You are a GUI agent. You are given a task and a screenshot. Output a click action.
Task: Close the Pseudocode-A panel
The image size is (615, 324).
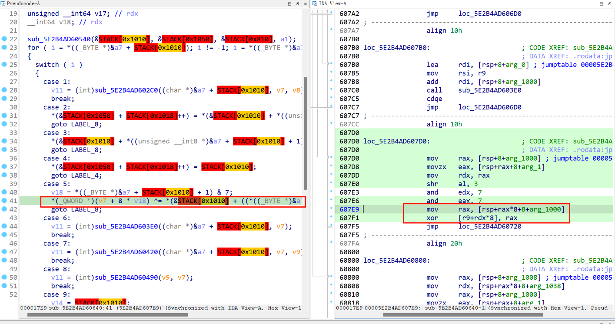coord(306,3)
